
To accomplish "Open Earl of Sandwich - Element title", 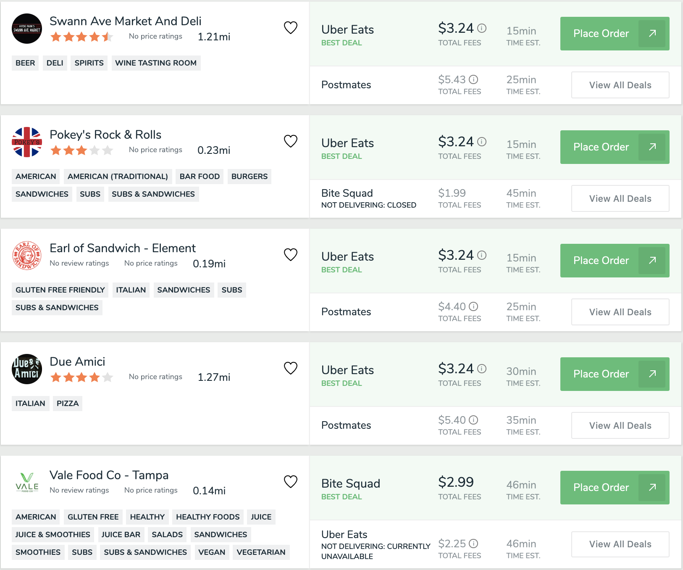I will point(123,248).
